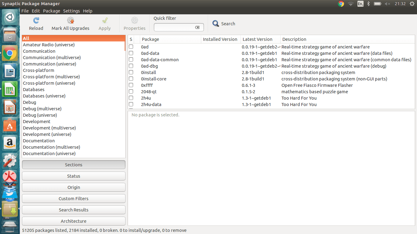Open the Search magnifier tool
The width and height of the screenshot is (417, 234).
coord(216,24)
